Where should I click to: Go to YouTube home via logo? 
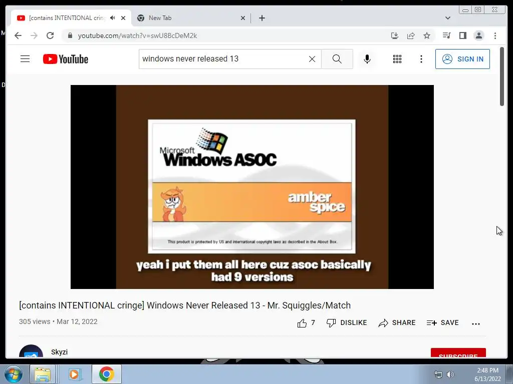pyautogui.click(x=66, y=59)
